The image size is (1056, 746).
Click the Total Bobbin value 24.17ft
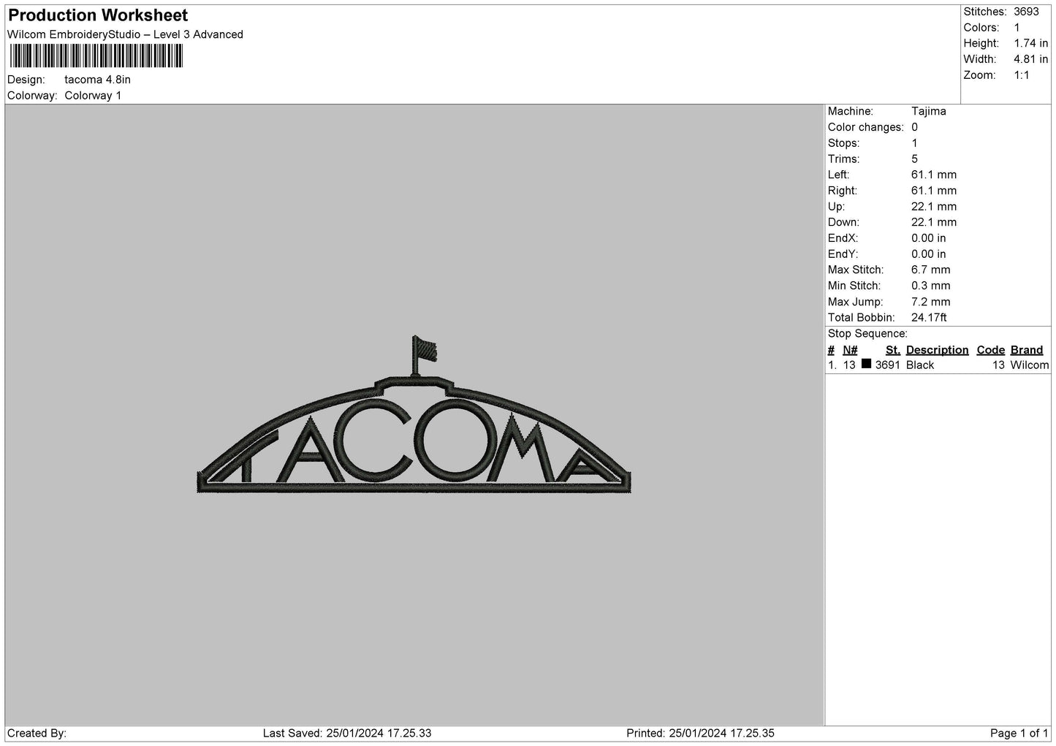(x=929, y=318)
